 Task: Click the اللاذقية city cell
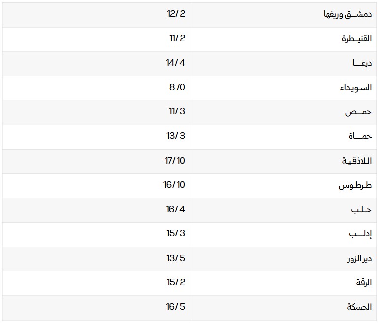(356, 161)
